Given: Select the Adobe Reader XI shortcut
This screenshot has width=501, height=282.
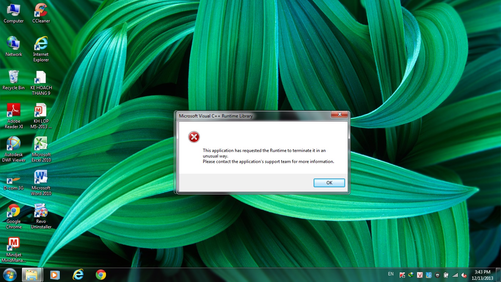Looking at the screenshot, I should (x=14, y=116).
